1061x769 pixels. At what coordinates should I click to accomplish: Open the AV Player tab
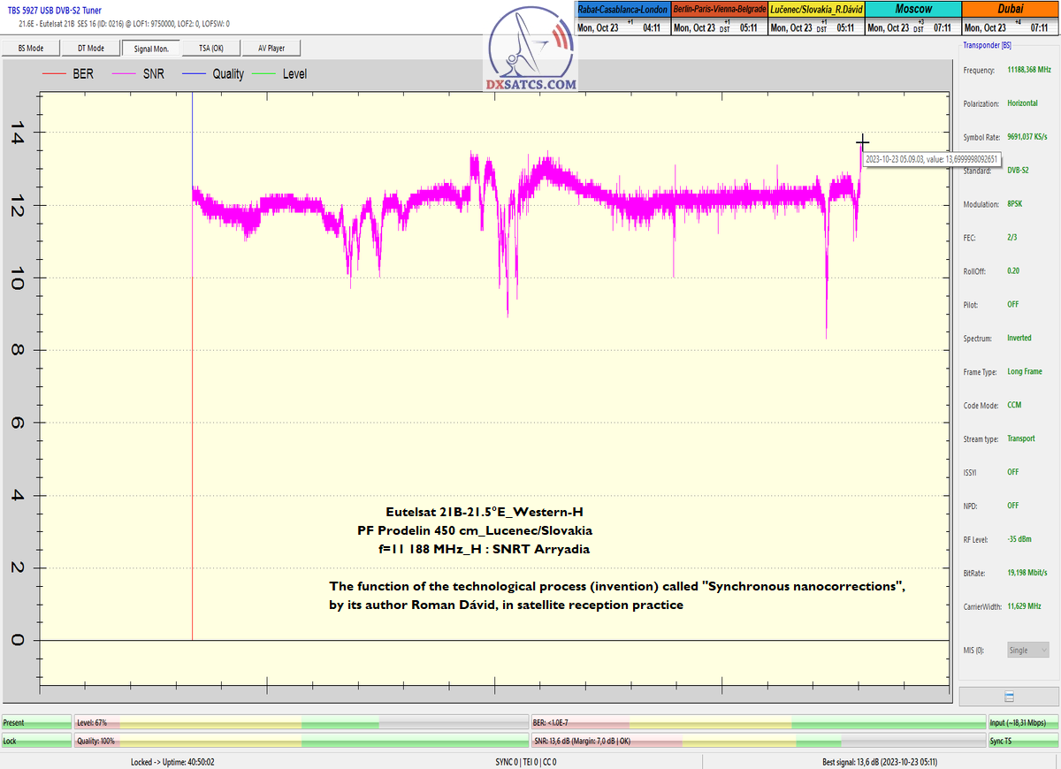[271, 48]
